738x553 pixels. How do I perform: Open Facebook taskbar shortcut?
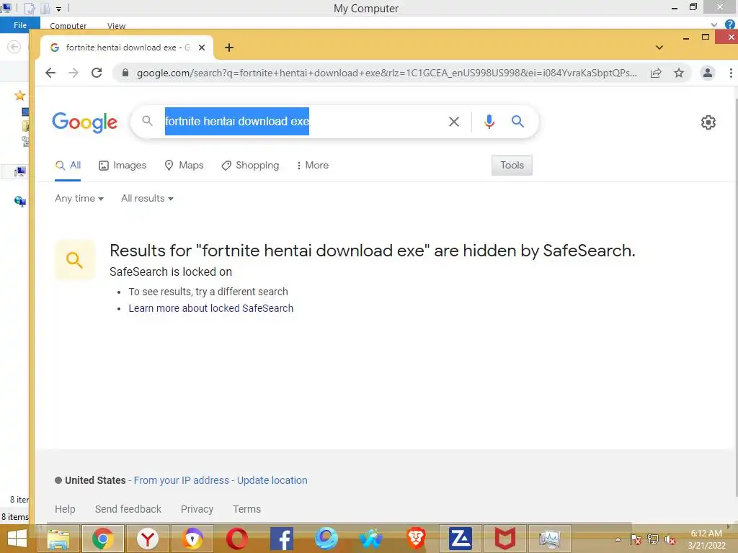pos(282,539)
